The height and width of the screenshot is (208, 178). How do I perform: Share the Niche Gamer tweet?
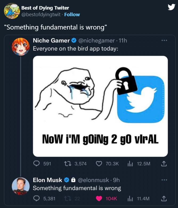pyautogui.click(x=164, y=164)
